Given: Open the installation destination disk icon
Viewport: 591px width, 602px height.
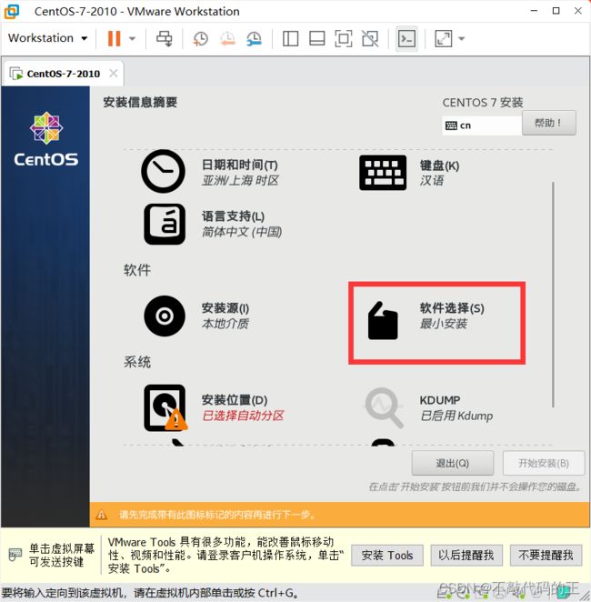Looking at the screenshot, I should point(165,407).
